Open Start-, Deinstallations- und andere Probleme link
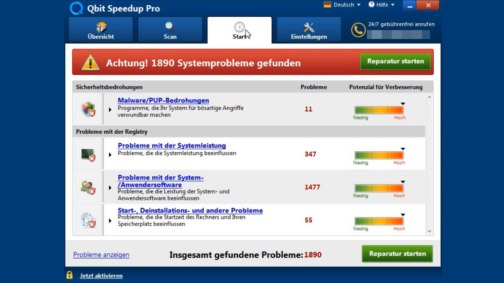Screen dimensions: 504x283 [x=190, y=210]
